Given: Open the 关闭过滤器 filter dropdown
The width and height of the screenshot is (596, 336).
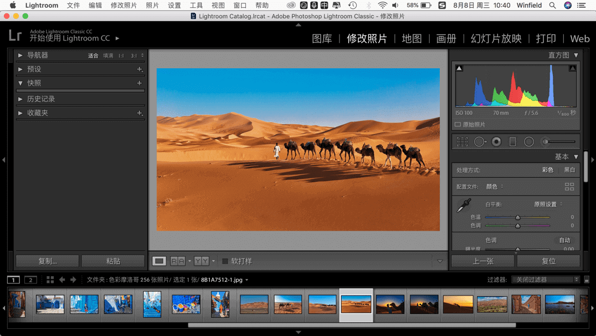Looking at the screenshot, I should coord(546,279).
